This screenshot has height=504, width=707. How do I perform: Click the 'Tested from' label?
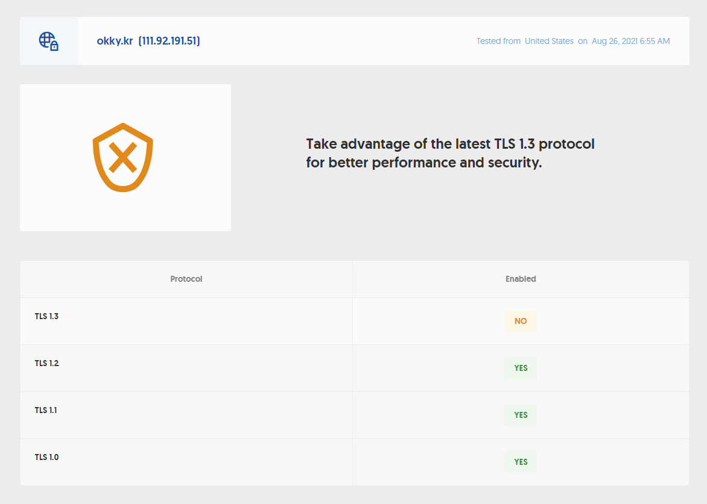coord(498,41)
